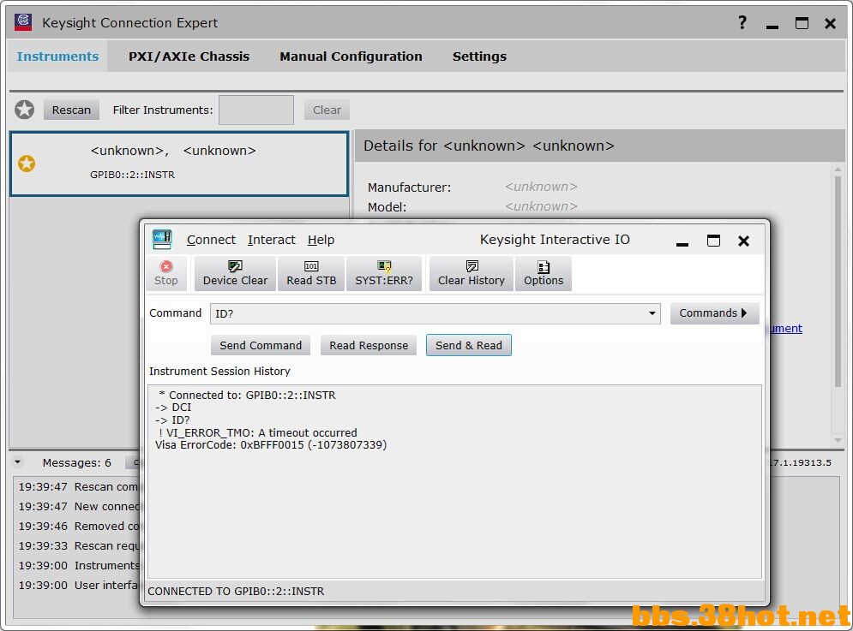The image size is (853, 631).
Task: Click Clear History in the toolbar
Action: tap(472, 273)
